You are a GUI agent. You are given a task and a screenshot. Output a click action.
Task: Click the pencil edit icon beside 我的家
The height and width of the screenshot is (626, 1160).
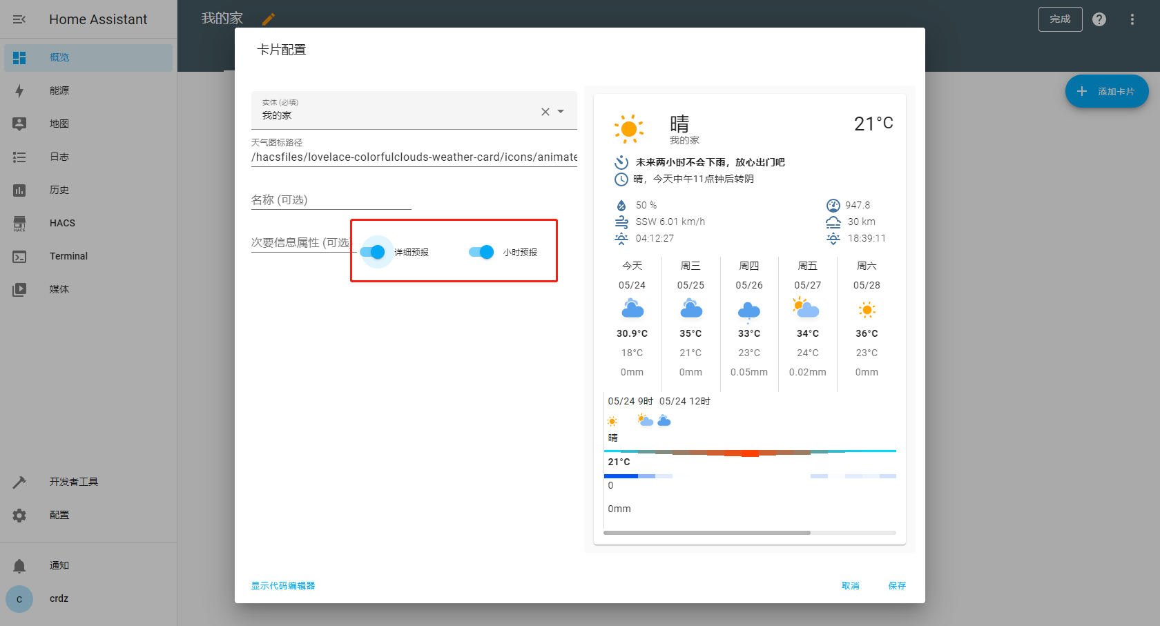[269, 19]
